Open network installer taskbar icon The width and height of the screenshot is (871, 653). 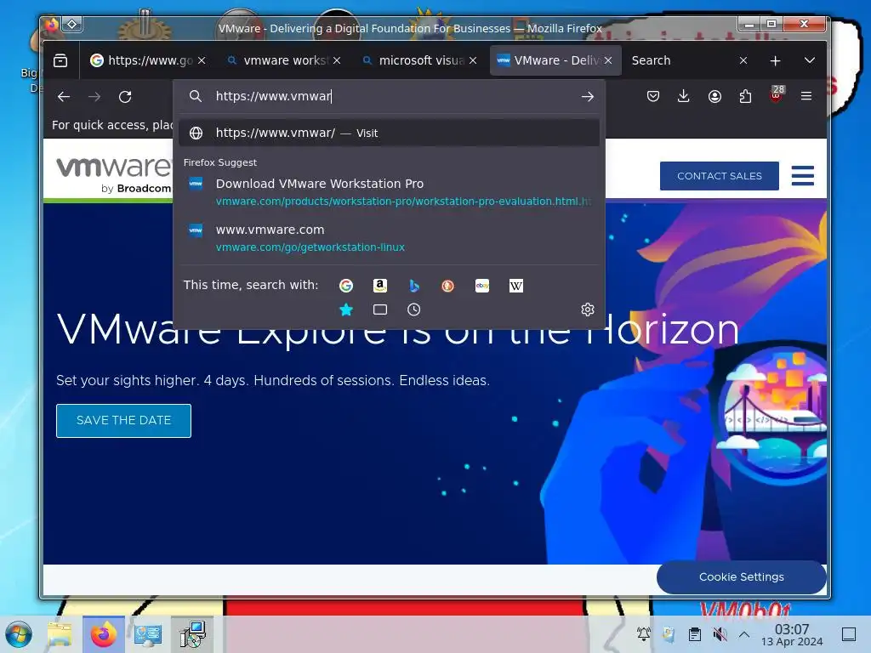[192, 634]
